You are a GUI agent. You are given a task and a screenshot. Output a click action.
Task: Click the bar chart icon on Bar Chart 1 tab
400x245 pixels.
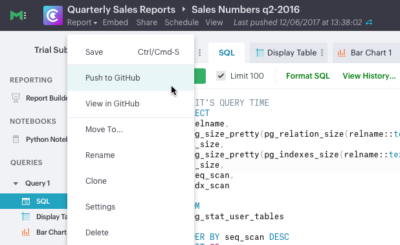pyautogui.click(x=342, y=53)
